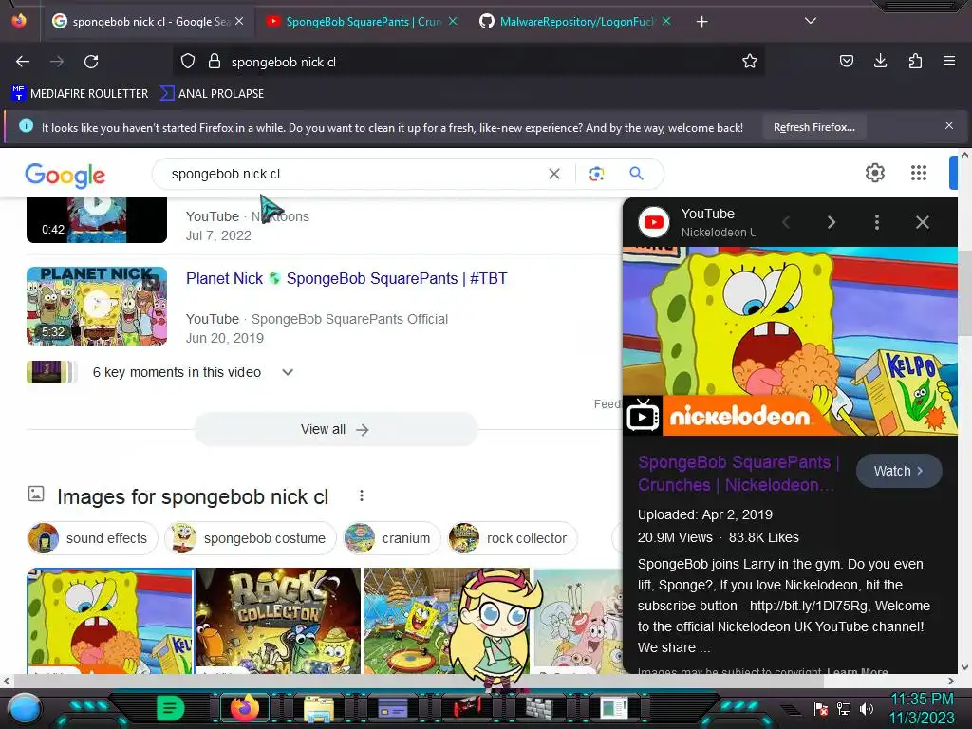Open the SpongeBob crunching image result
Screen dimensions: 972x729
110,621
